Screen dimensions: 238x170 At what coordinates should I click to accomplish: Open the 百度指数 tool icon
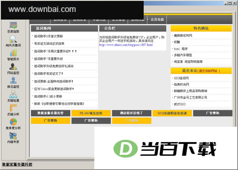point(13,25)
